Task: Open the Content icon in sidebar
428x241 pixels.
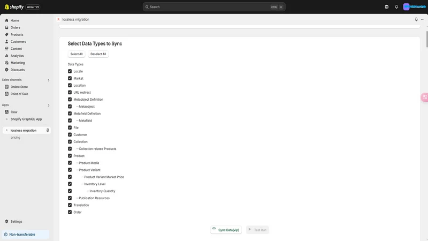Action: tap(6, 49)
